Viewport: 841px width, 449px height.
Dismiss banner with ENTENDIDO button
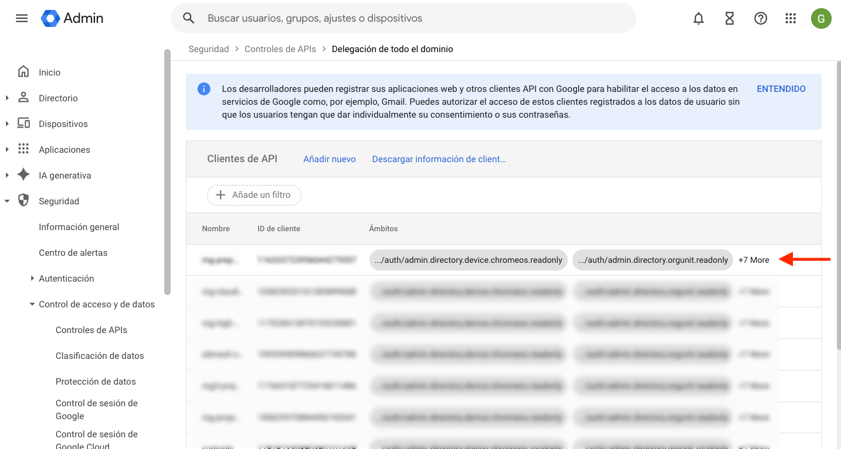[781, 89]
